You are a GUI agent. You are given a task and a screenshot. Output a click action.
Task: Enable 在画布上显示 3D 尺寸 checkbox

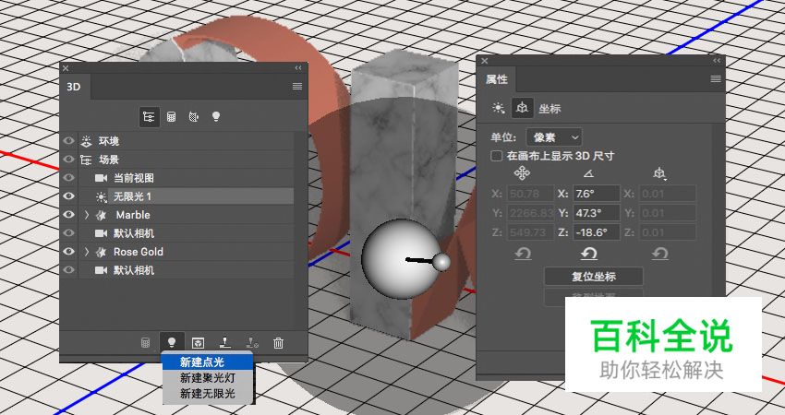497,156
